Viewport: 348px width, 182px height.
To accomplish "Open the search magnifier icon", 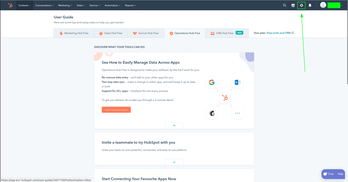I will tap(284, 5).
